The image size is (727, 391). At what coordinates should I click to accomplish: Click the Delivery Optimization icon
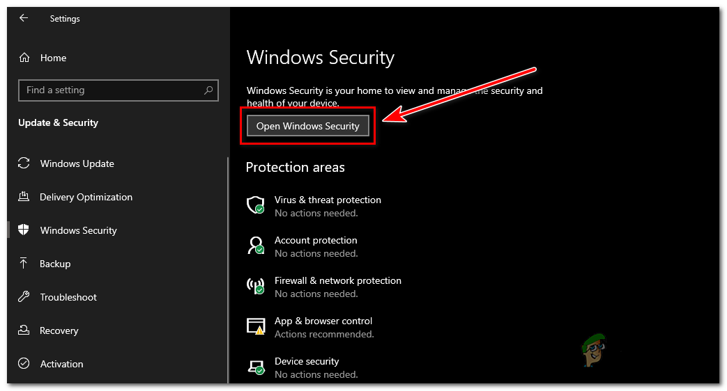pos(24,197)
